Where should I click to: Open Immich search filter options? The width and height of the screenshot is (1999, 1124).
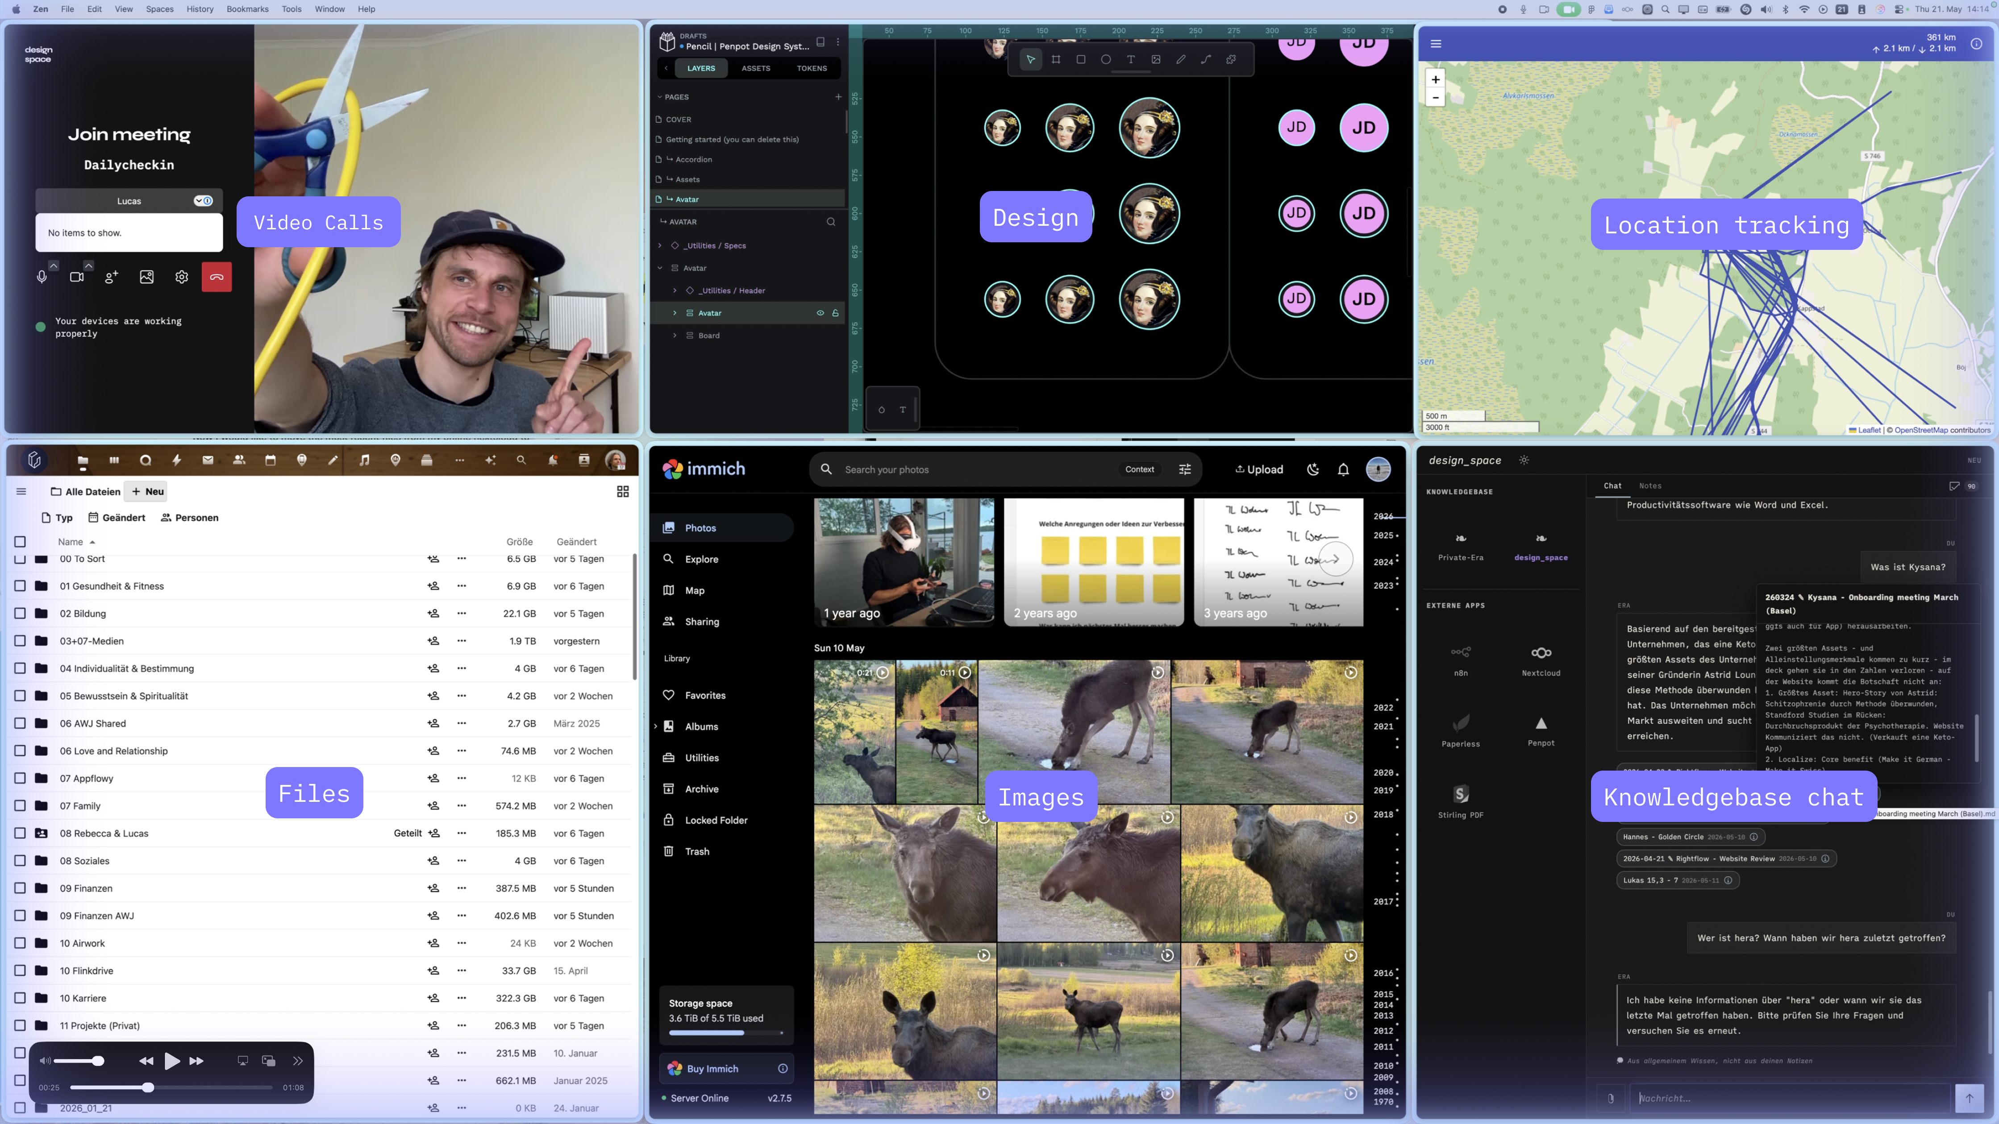point(1185,469)
